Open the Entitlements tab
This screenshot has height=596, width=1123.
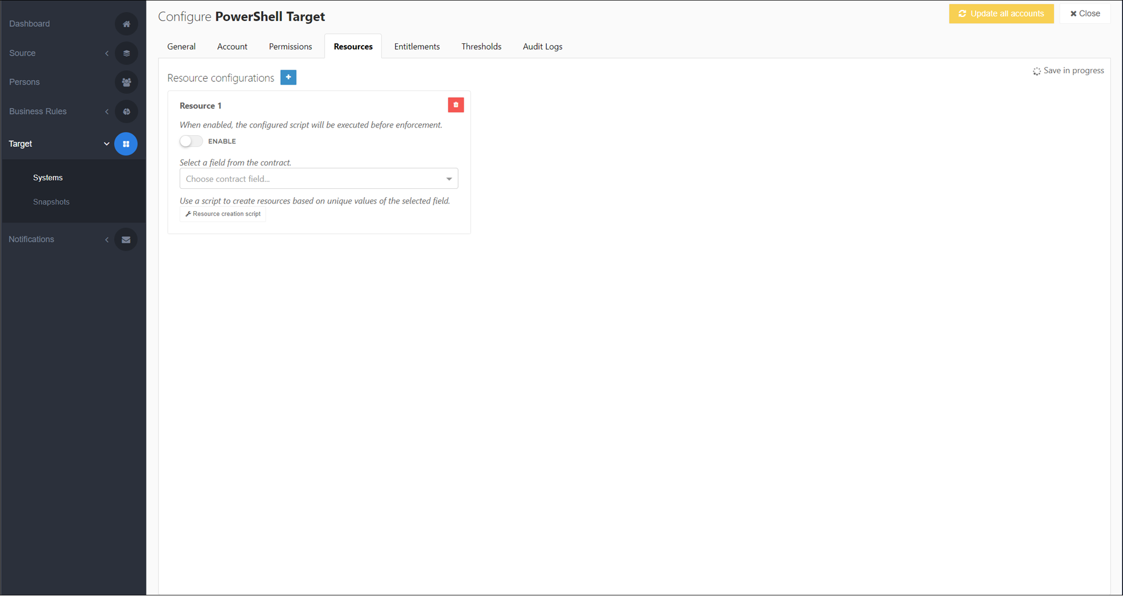[x=417, y=47]
